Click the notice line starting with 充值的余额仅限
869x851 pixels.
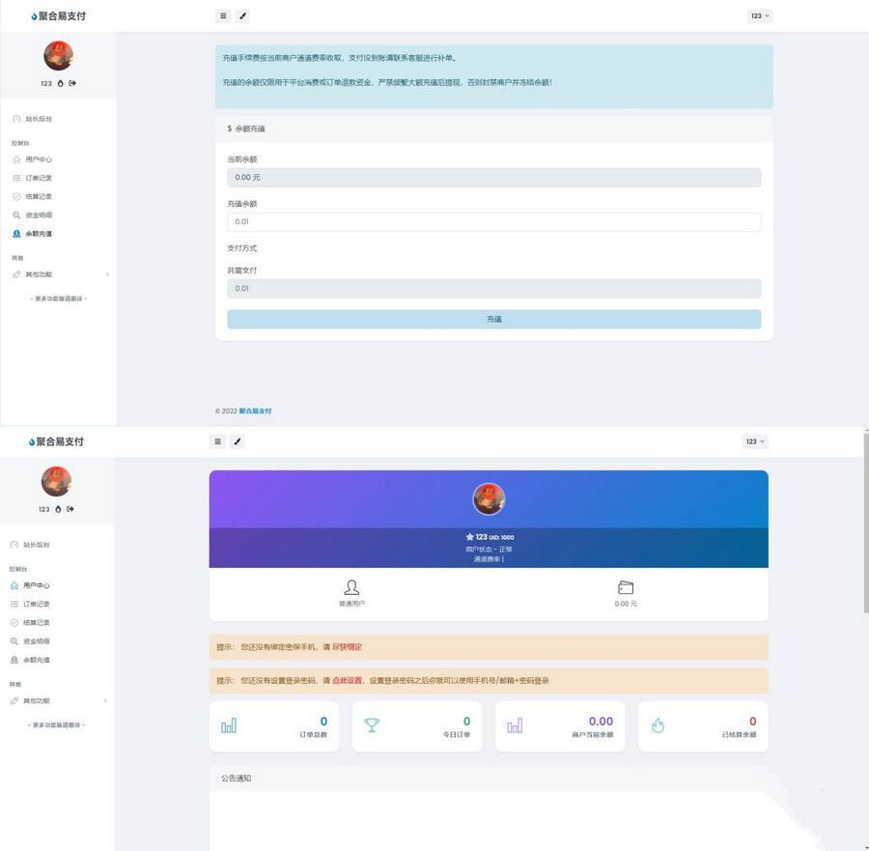(387, 82)
